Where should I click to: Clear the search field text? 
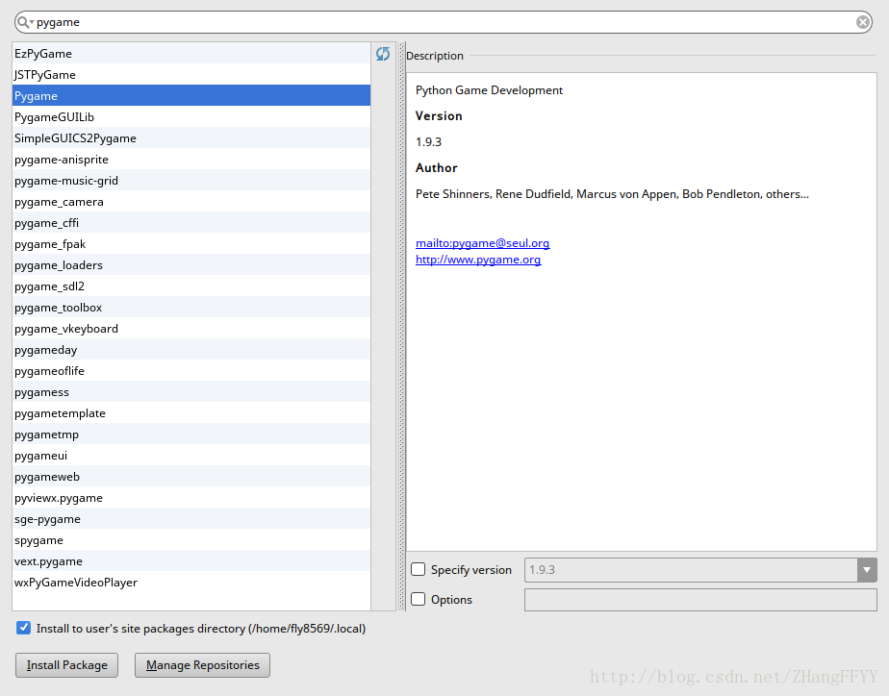(x=862, y=22)
